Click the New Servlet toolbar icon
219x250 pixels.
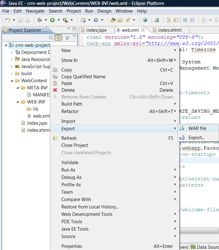point(96,20)
